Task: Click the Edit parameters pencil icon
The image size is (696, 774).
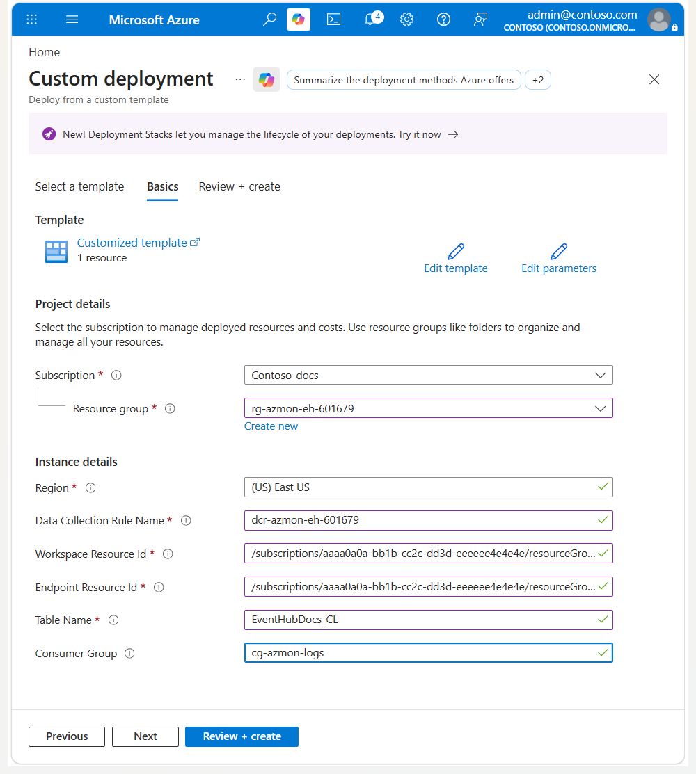Action: [x=559, y=251]
